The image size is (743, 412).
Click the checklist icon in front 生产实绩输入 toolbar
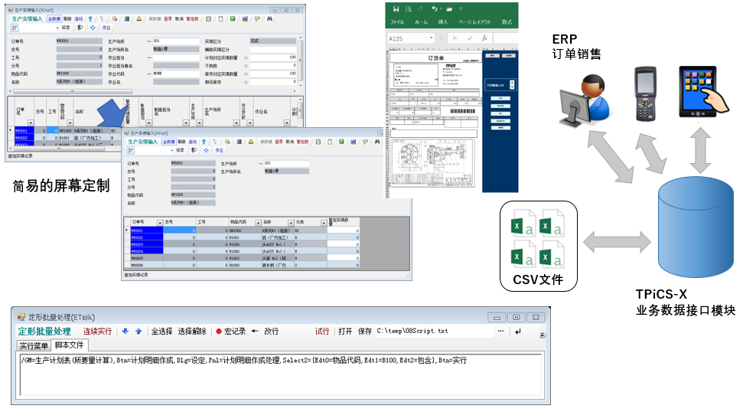tap(318, 142)
